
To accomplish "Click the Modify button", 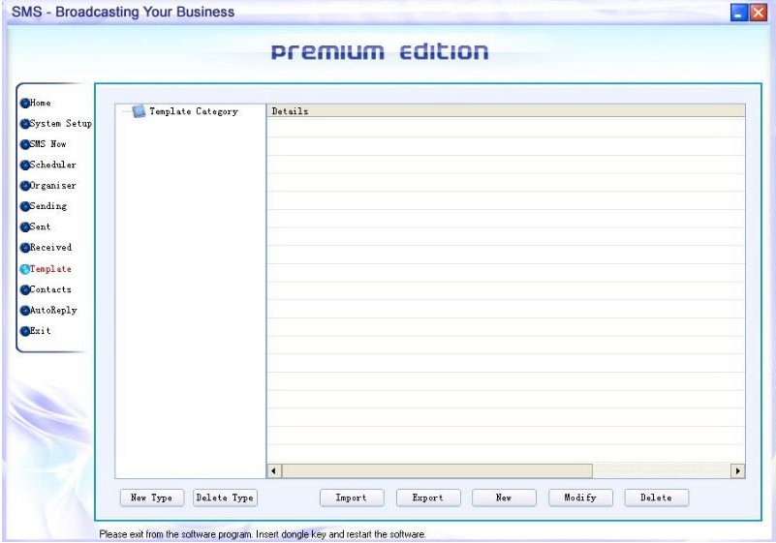I will point(580,498).
